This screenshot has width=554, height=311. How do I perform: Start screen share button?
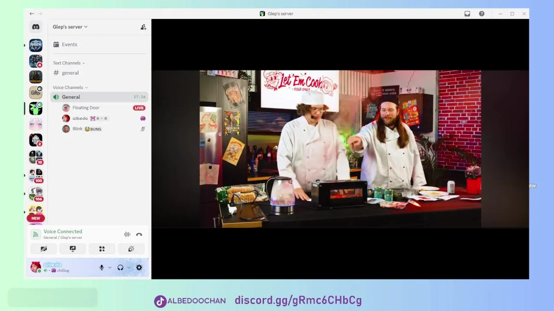tap(73, 249)
